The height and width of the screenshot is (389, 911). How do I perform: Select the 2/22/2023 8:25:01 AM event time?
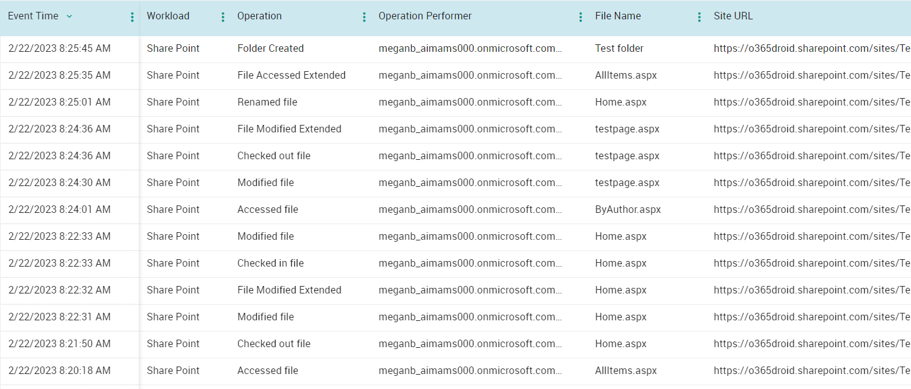coord(59,102)
